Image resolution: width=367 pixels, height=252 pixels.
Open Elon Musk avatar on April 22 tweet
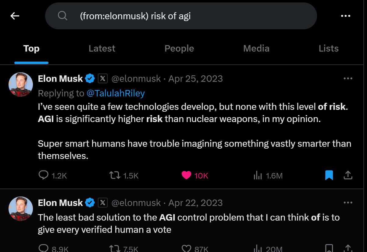point(21,209)
